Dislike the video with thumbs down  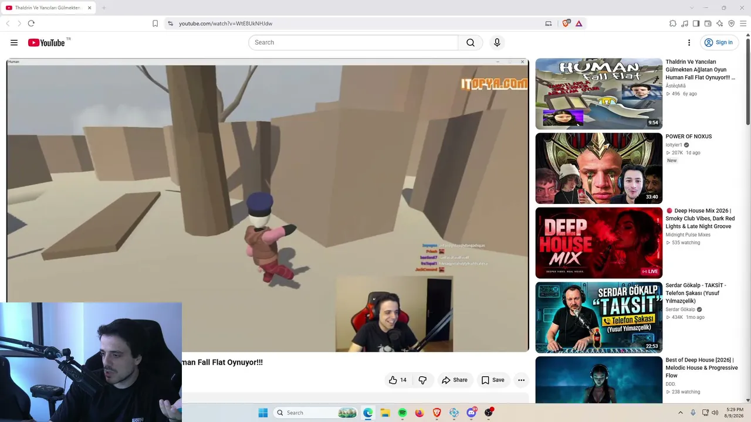click(x=422, y=380)
